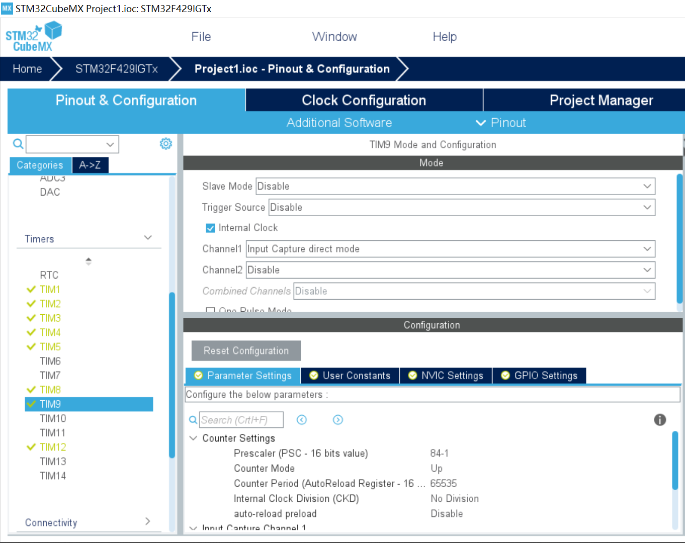This screenshot has height=543, width=685.
Task: Click Counter Mode value Up
Action: pyautogui.click(x=437, y=468)
